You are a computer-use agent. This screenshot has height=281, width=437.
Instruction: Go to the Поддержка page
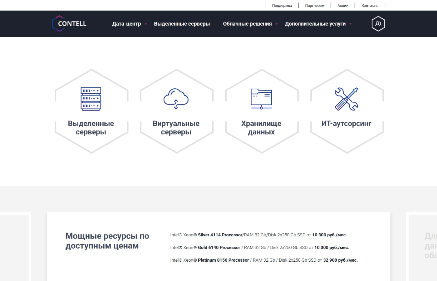tap(282, 6)
